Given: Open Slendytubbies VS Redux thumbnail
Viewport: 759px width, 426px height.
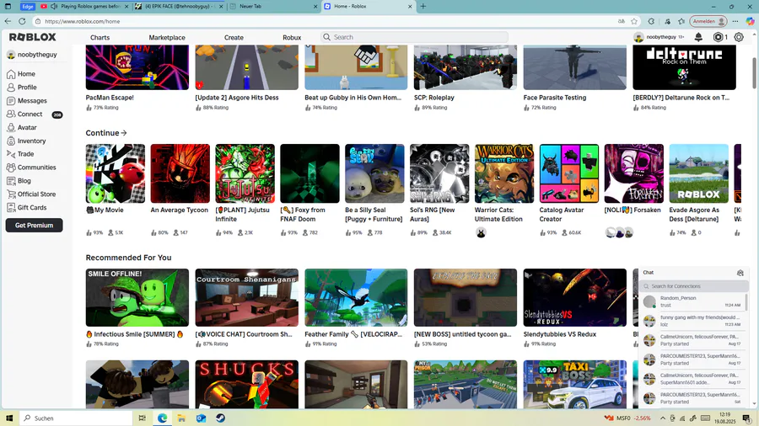Looking at the screenshot, I should click(574, 297).
